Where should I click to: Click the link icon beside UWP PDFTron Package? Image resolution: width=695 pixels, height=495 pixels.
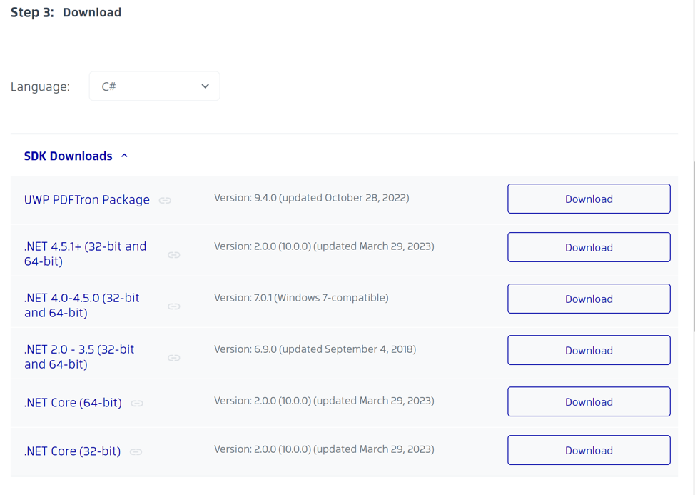165,201
